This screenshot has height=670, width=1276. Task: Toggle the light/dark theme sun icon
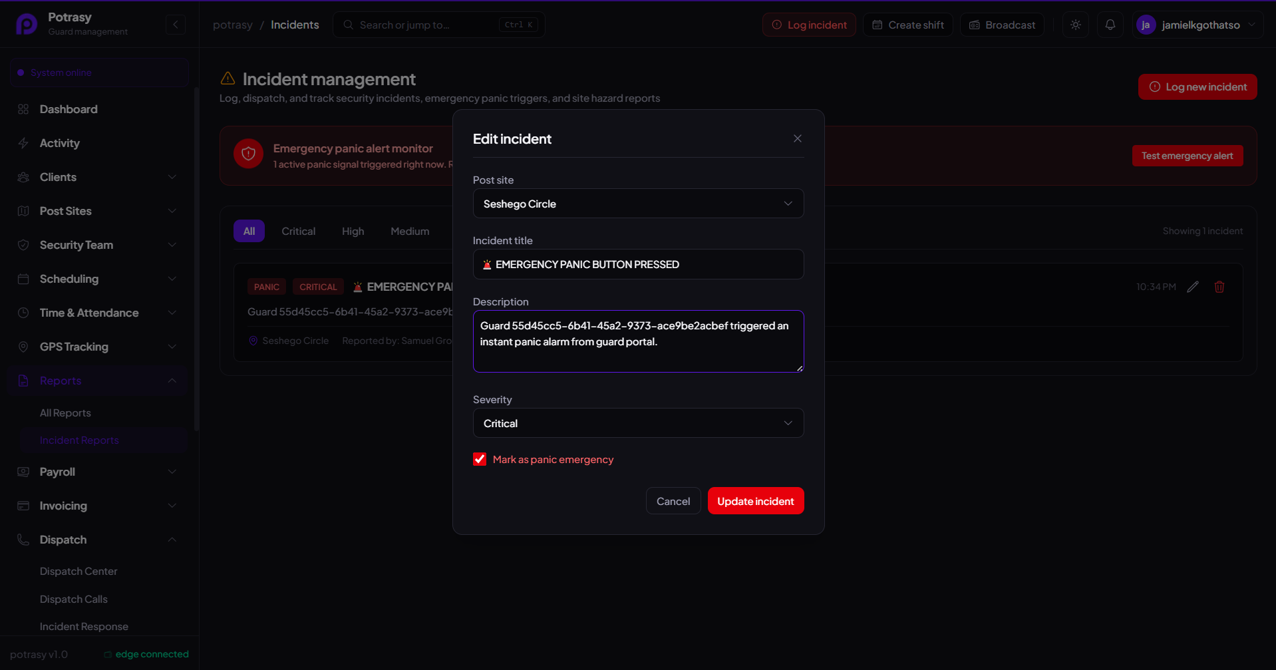pyautogui.click(x=1076, y=25)
